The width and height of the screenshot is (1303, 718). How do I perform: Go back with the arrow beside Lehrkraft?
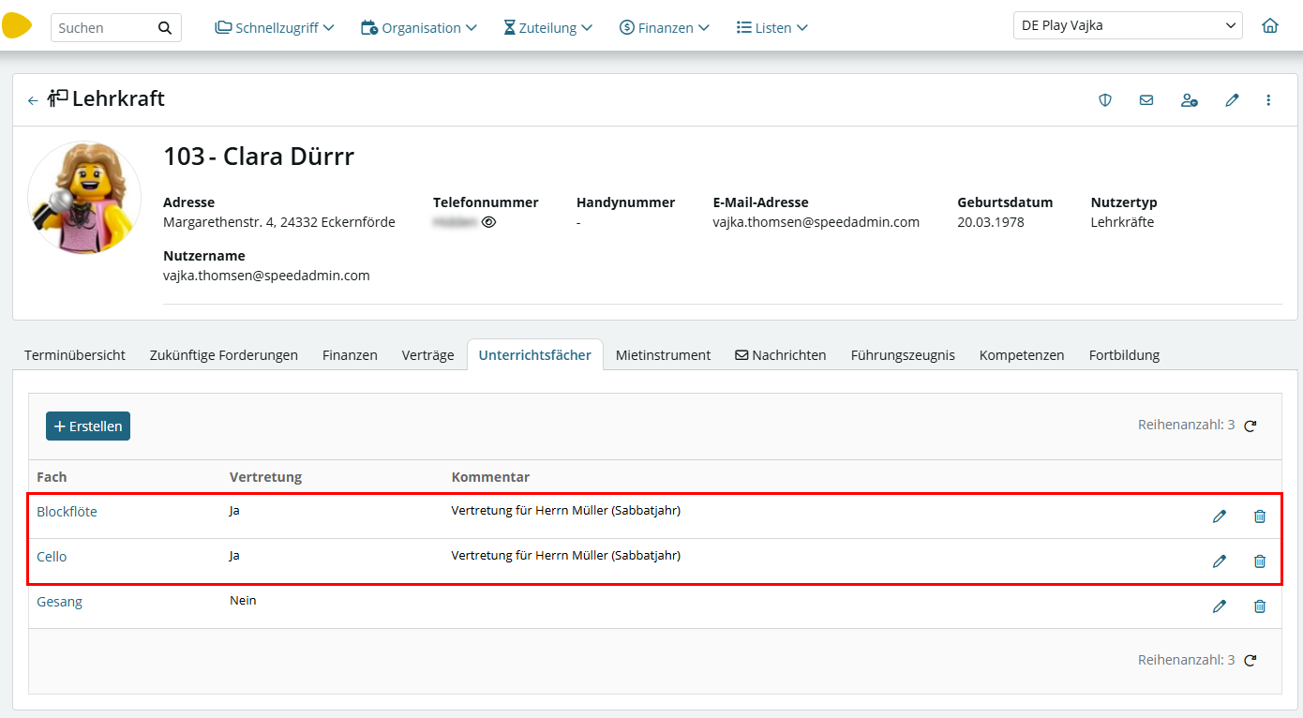point(33,100)
